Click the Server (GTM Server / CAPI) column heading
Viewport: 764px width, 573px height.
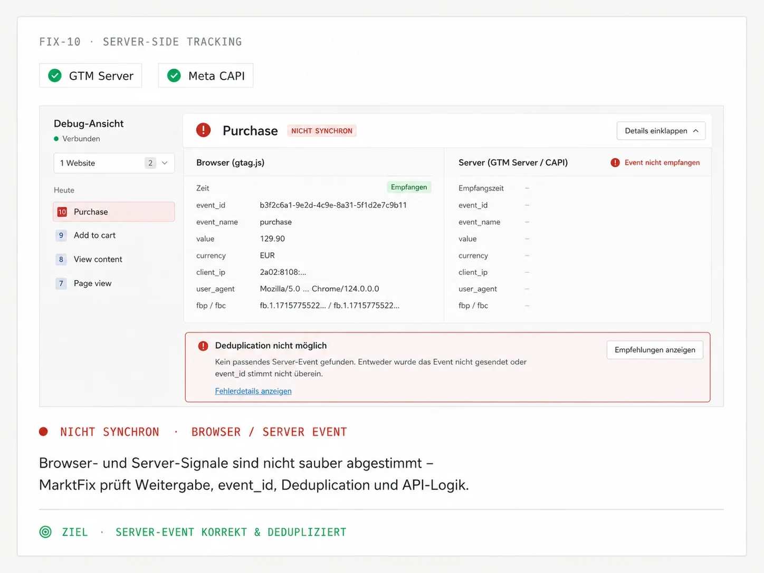pyautogui.click(x=513, y=163)
